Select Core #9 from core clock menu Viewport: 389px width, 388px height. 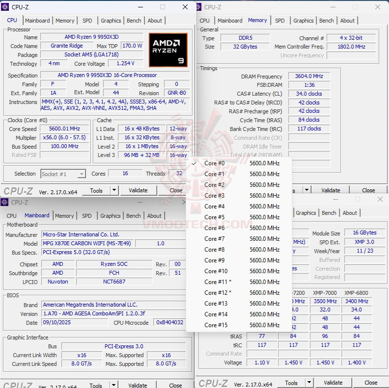click(239, 260)
